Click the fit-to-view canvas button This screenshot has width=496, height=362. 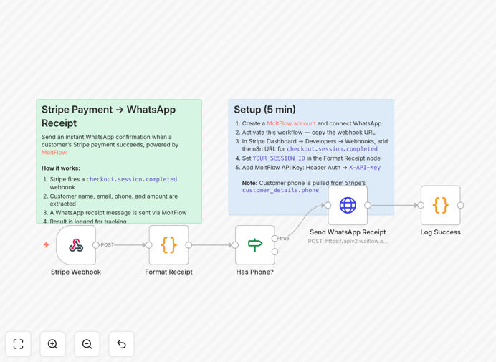pyautogui.click(x=19, y=344)
